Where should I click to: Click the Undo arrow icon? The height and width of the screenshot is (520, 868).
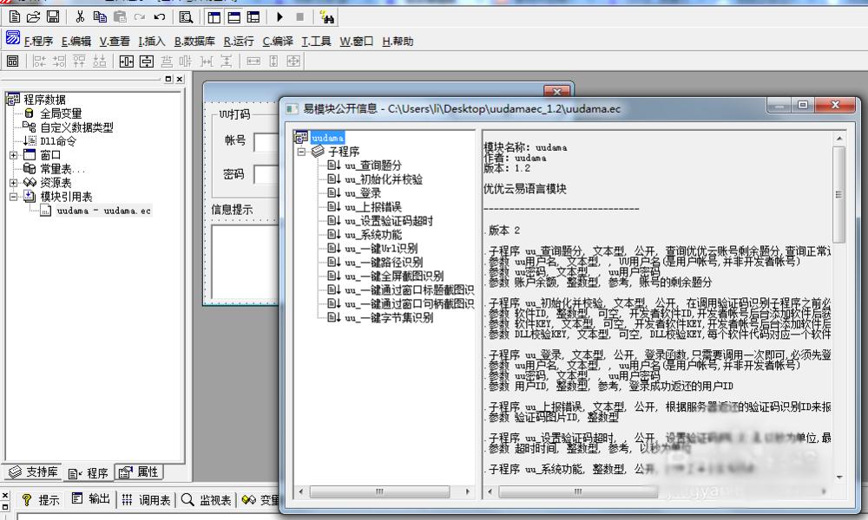coord(160,16)
